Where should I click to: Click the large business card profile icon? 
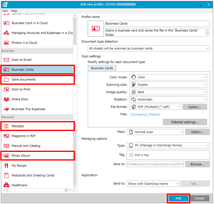[x=96, y=28]
